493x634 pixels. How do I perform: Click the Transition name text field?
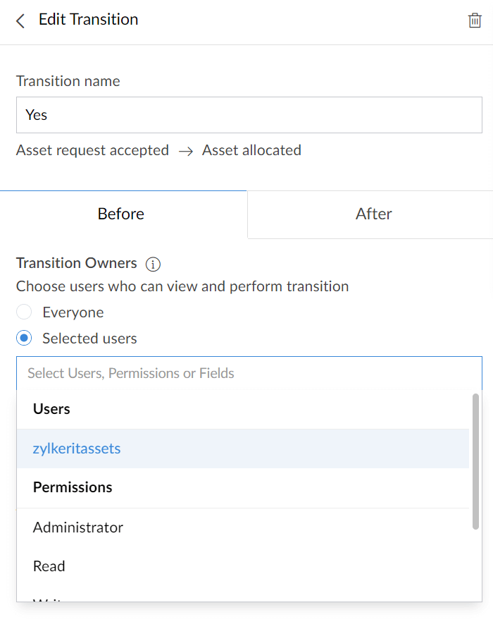tap(249, 115)
